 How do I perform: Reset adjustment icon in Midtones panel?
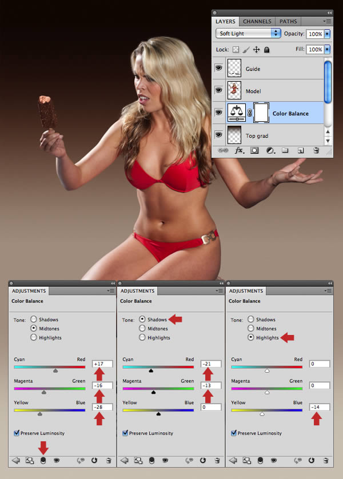[94, 460]
